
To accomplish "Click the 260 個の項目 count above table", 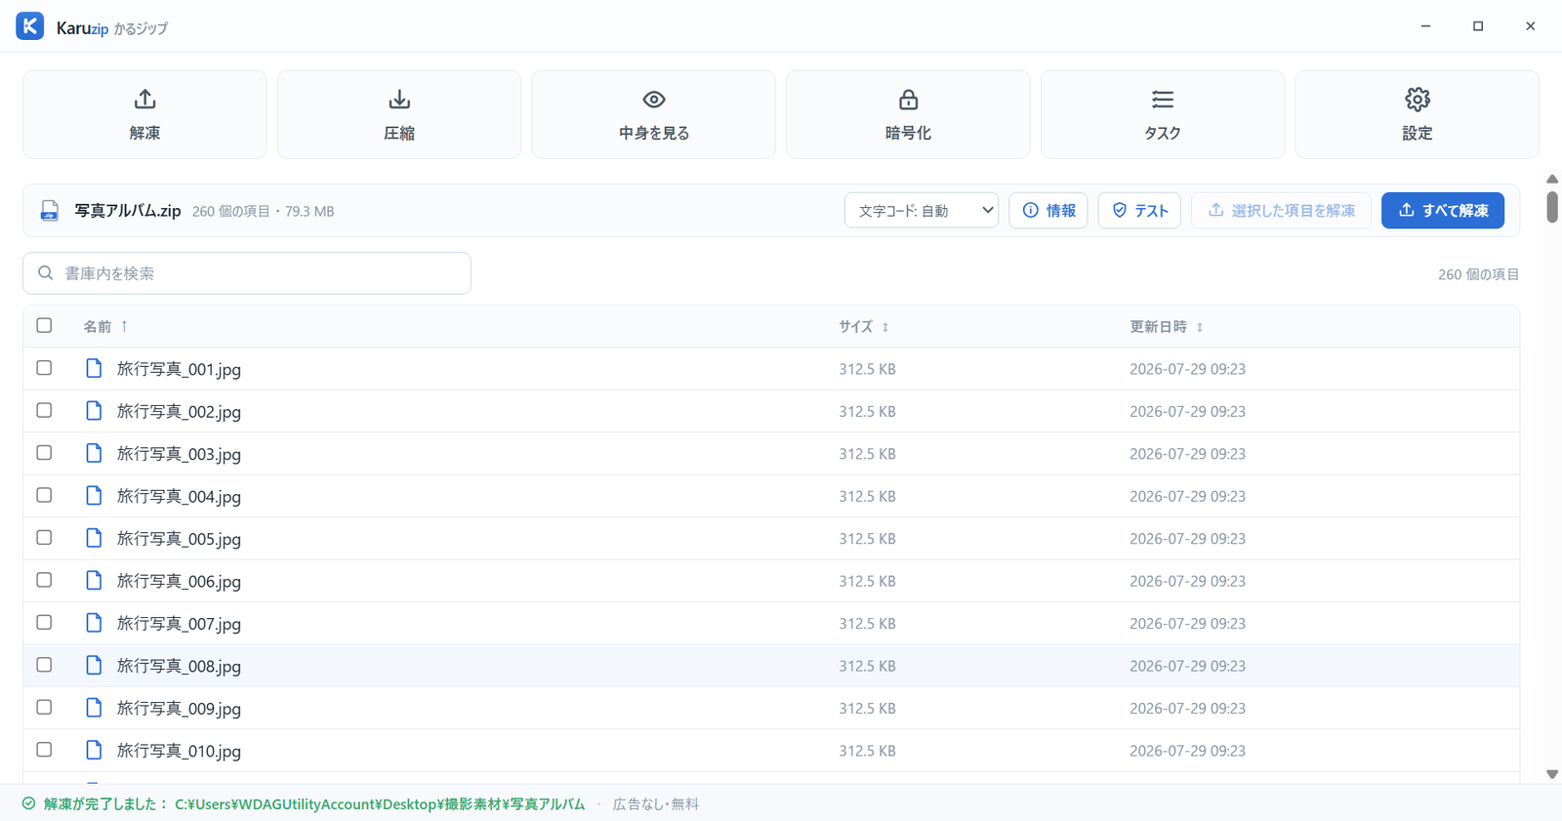I will [x=1478, y=274].
